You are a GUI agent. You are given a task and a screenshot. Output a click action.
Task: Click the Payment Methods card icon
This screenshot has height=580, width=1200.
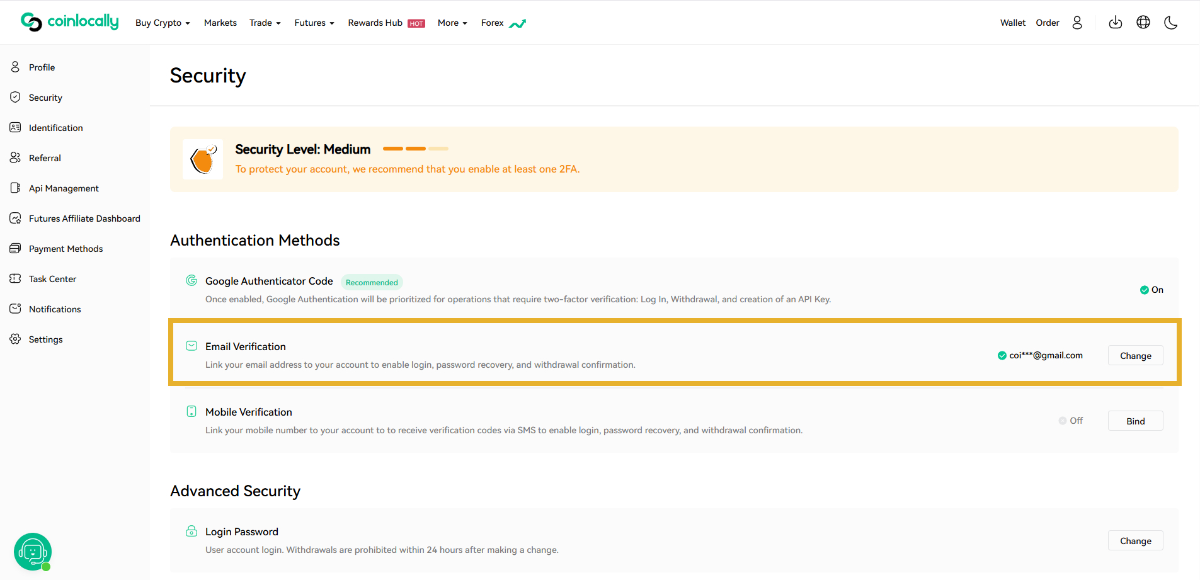(x=15, y=248)
